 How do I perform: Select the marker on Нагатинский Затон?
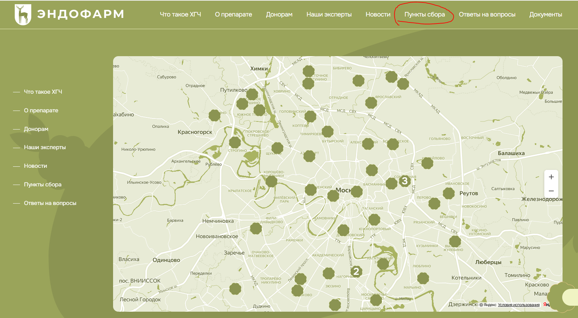tap(383, 264)
